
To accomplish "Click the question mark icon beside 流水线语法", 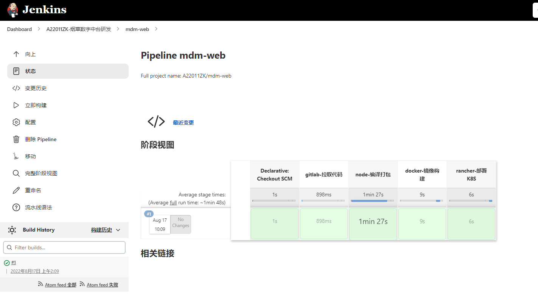I will 16,207.
